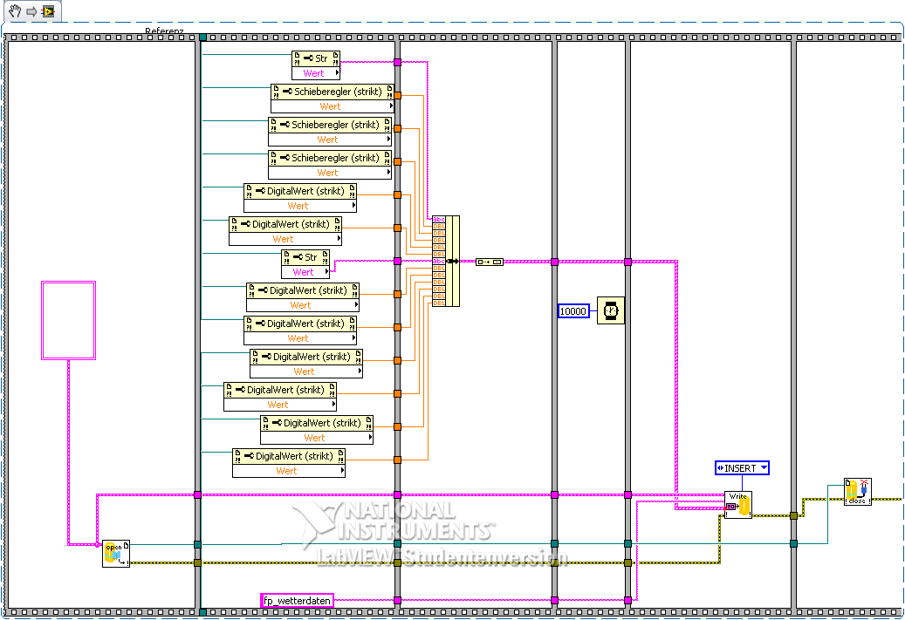This screenshot has width=905, height=620.
Task: Select the Bundle function with DBL inputs
Action: pos(446,262)
